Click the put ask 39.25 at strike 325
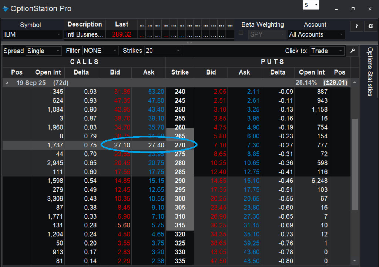 (252, 243)
